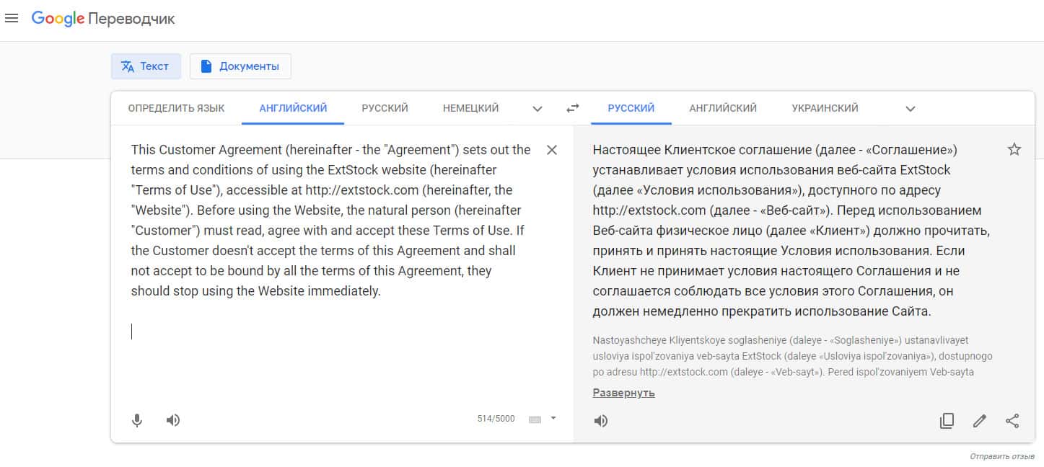Switch to Документы translation mode

(240, 66)
